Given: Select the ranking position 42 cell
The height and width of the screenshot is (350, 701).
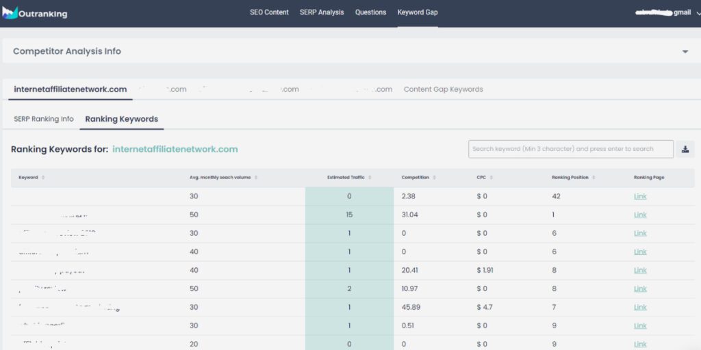Looking at the screenshot, I should pyautogui.click(x=556, y=196).
